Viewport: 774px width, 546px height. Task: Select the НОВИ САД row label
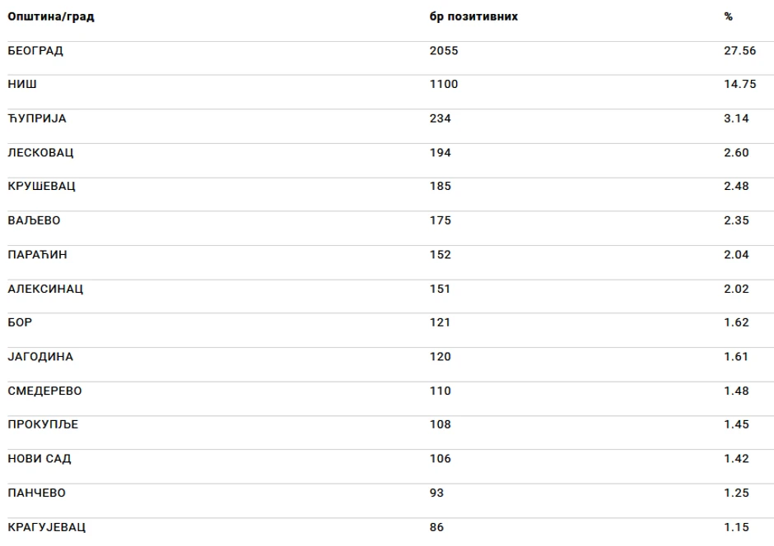[x=40, y=459]
